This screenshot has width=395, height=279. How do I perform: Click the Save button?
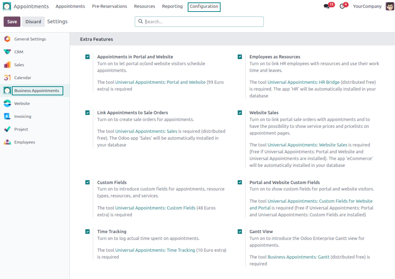click(x=12, y=22)
